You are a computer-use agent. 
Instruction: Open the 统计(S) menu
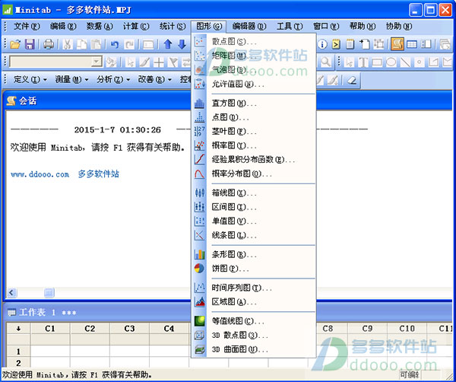click(x=173, y=27)
